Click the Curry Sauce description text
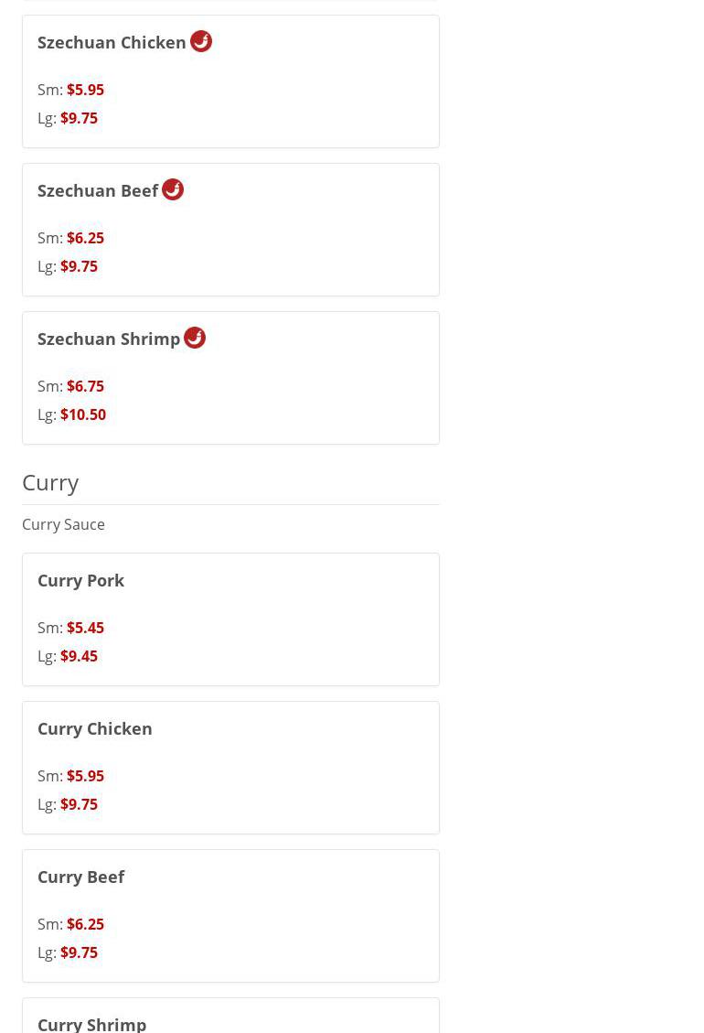Screen dimensions: 704x1033 [63, 524]
